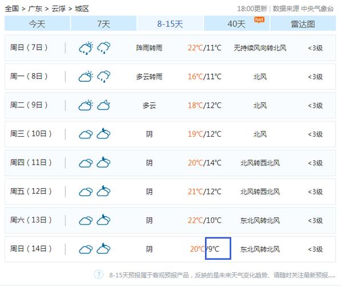Image resolution: width=341 pixels, height=286 pixels.
Task: Click the 周日（7日）date label
Action: [x=29, y=47]
